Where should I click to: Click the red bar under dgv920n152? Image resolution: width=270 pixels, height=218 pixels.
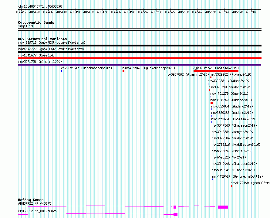(x=216, y=71)
